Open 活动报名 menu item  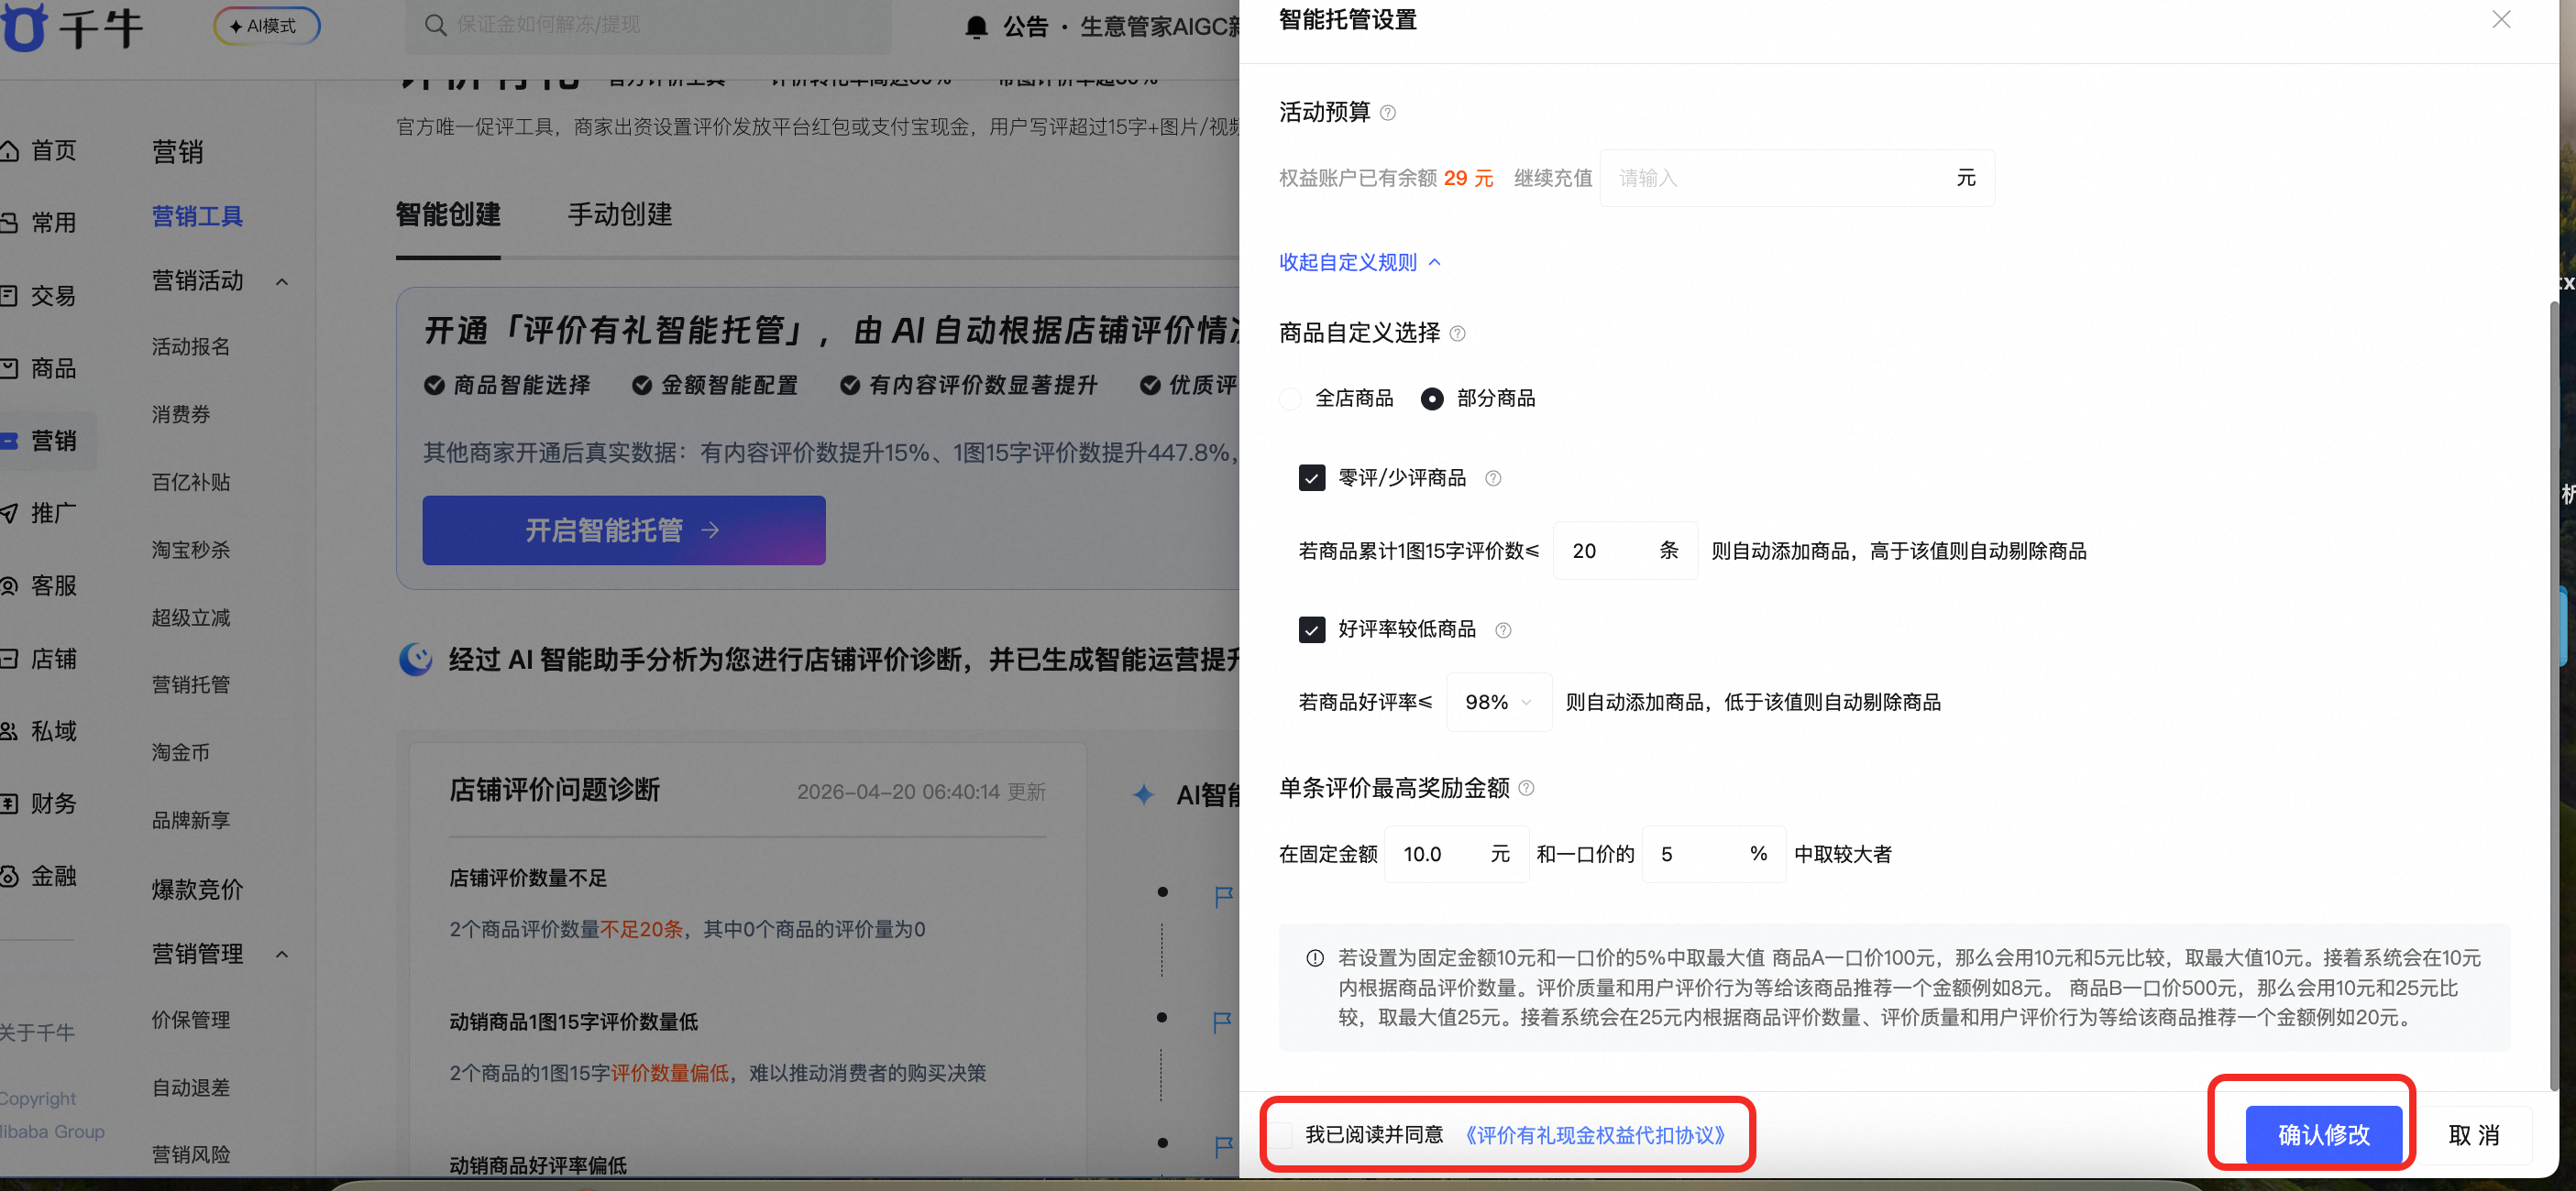tap(191, 346)
